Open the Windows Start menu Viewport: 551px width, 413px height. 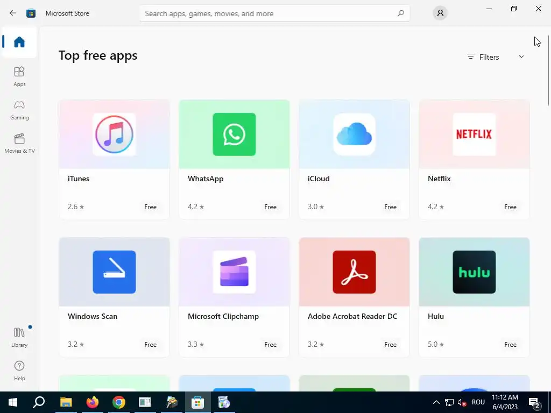13,402
